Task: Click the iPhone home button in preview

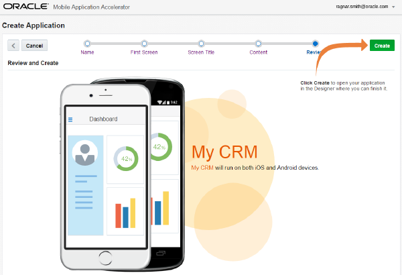Action: coord(105,258)
